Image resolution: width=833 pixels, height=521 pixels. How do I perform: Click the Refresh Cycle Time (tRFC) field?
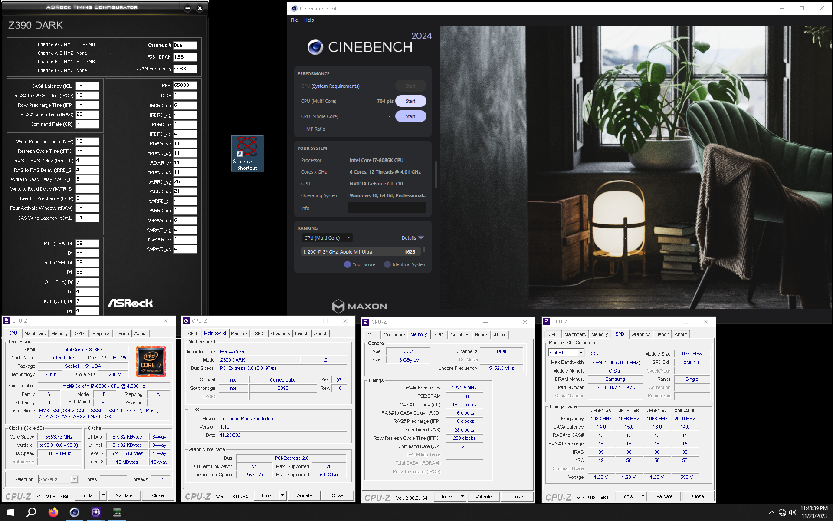tap(87, 151)
